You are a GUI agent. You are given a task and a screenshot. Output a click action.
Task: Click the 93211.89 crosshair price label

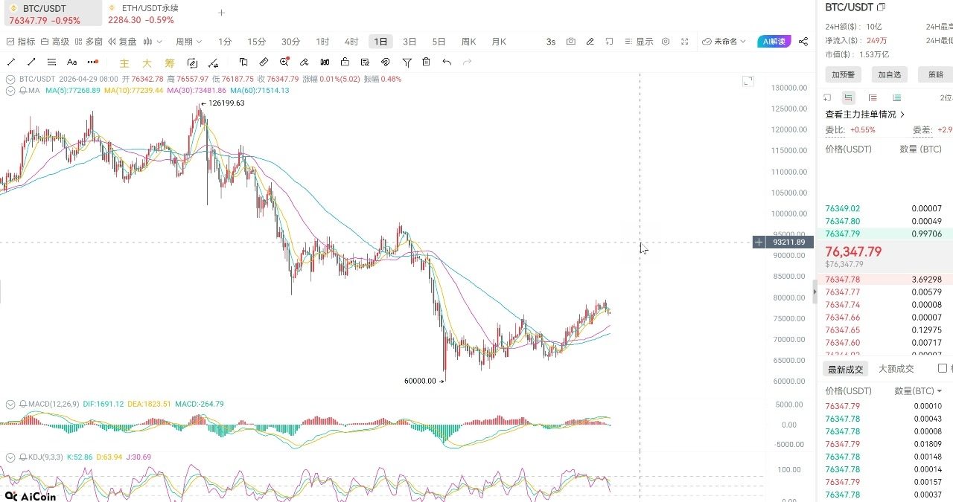tap(789, 242)
